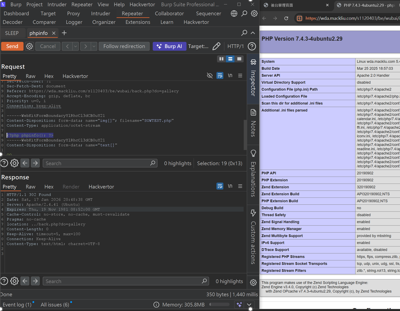
Task: Open the Explanations side panel
Action: (253, 173)
